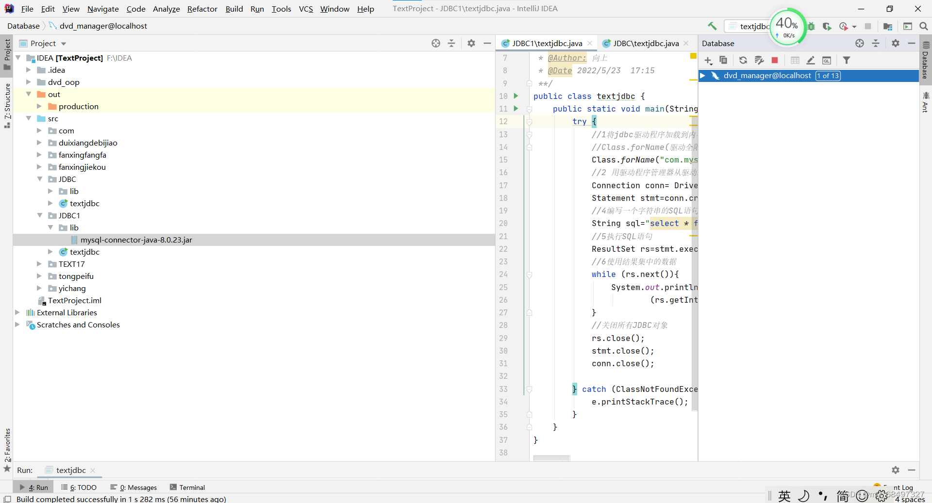Open Run panel settings gear
932x503 pixels.
896,470
